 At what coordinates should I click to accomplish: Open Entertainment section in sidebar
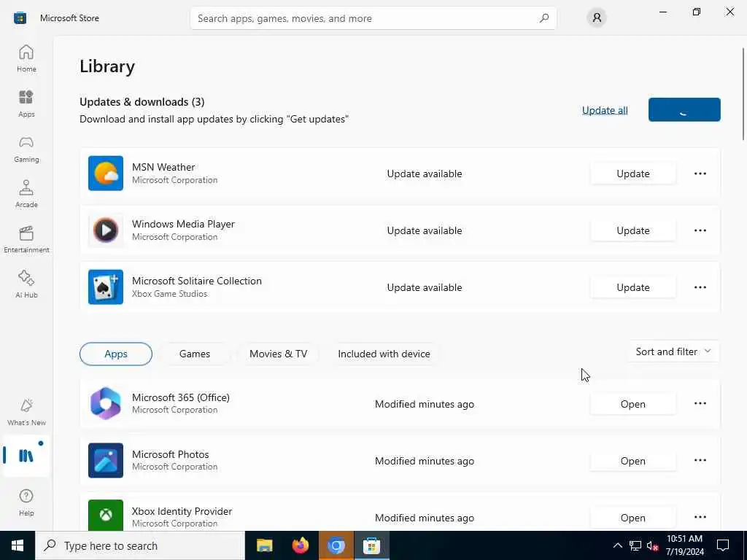[26, 239]
